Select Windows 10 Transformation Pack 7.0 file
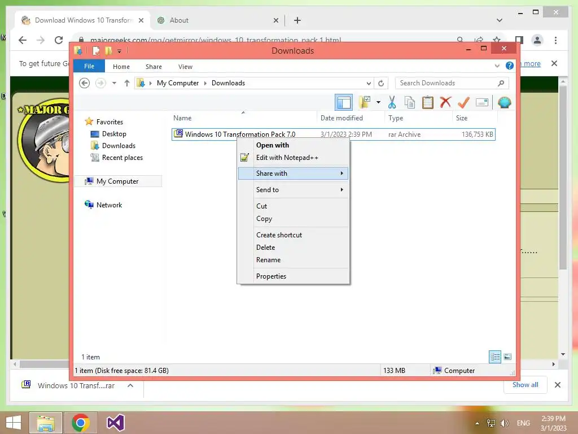Image resolution: width=578 pixels, height=434 pixels. tap(333, 134)
